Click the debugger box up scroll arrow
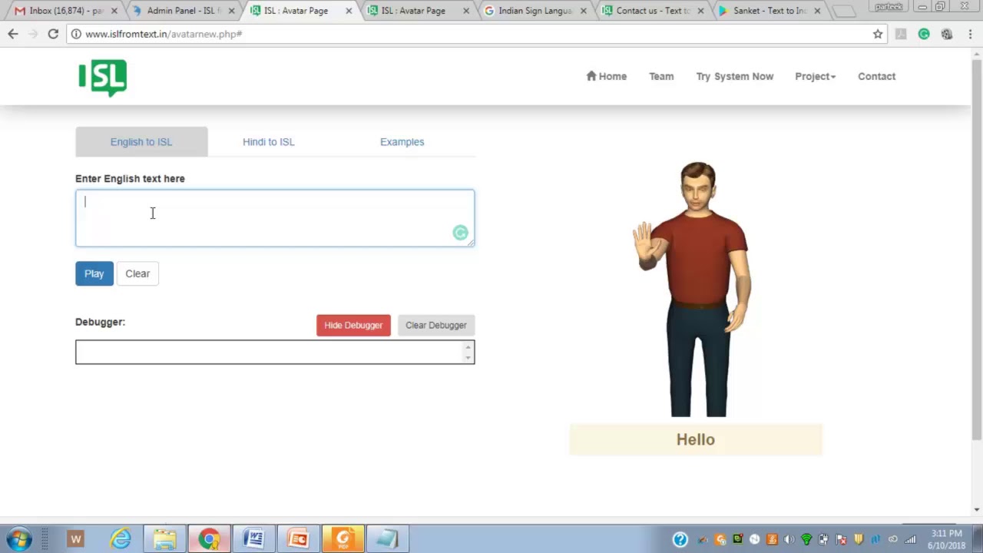The width and height of the screenshot is (983, 553). click(468, 347)
